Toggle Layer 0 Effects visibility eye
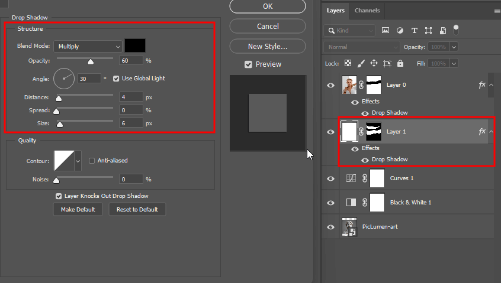 pos(355,102)
